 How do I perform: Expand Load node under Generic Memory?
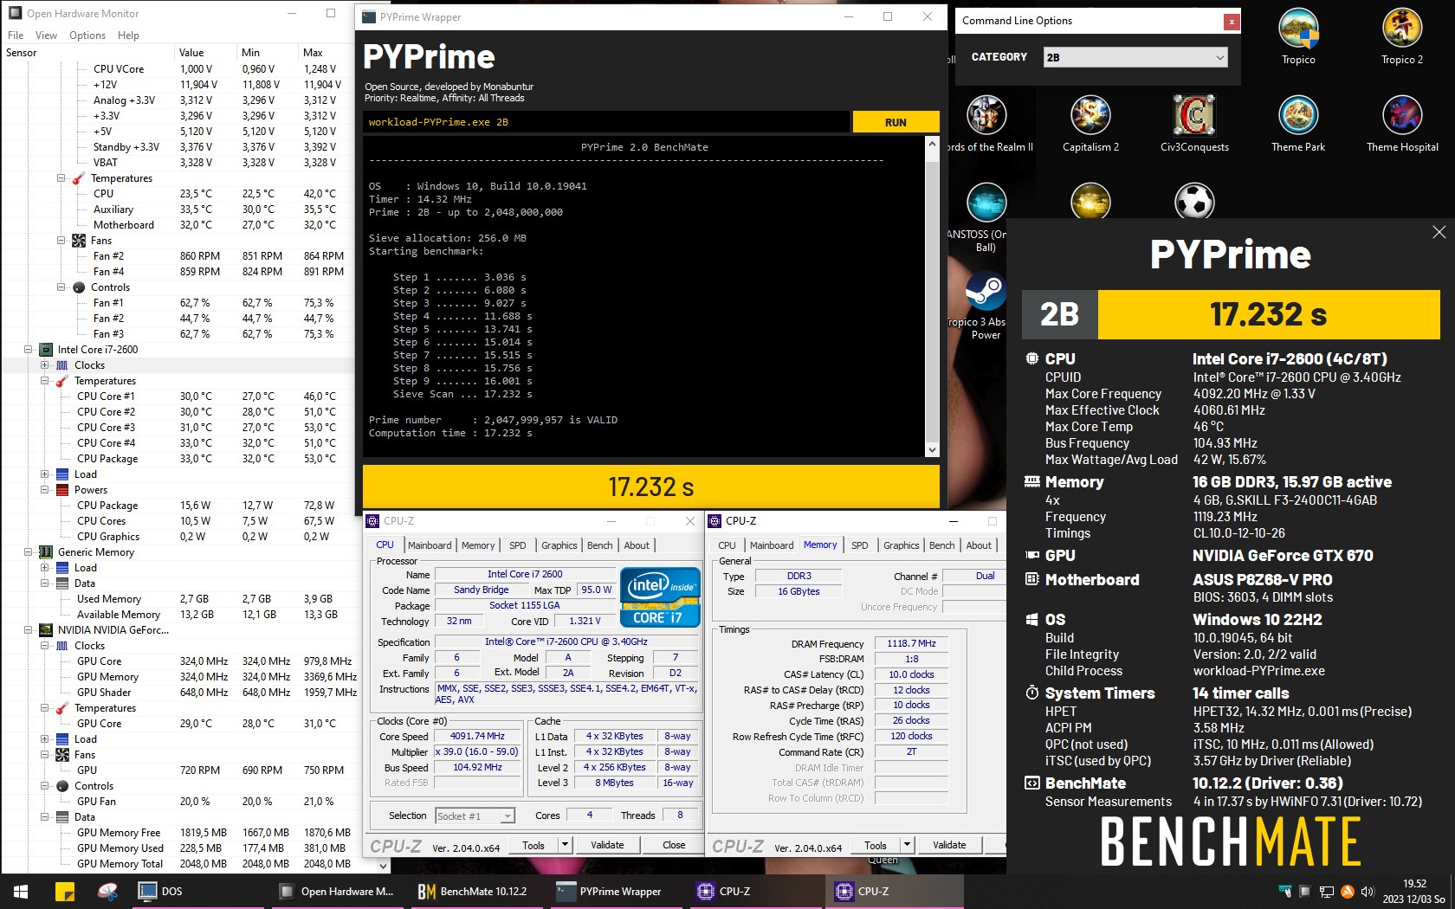44,568
